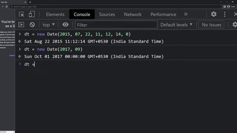Reload the page in browser toolbar
This screenshot has width=237, height=133.
[7, 7]
